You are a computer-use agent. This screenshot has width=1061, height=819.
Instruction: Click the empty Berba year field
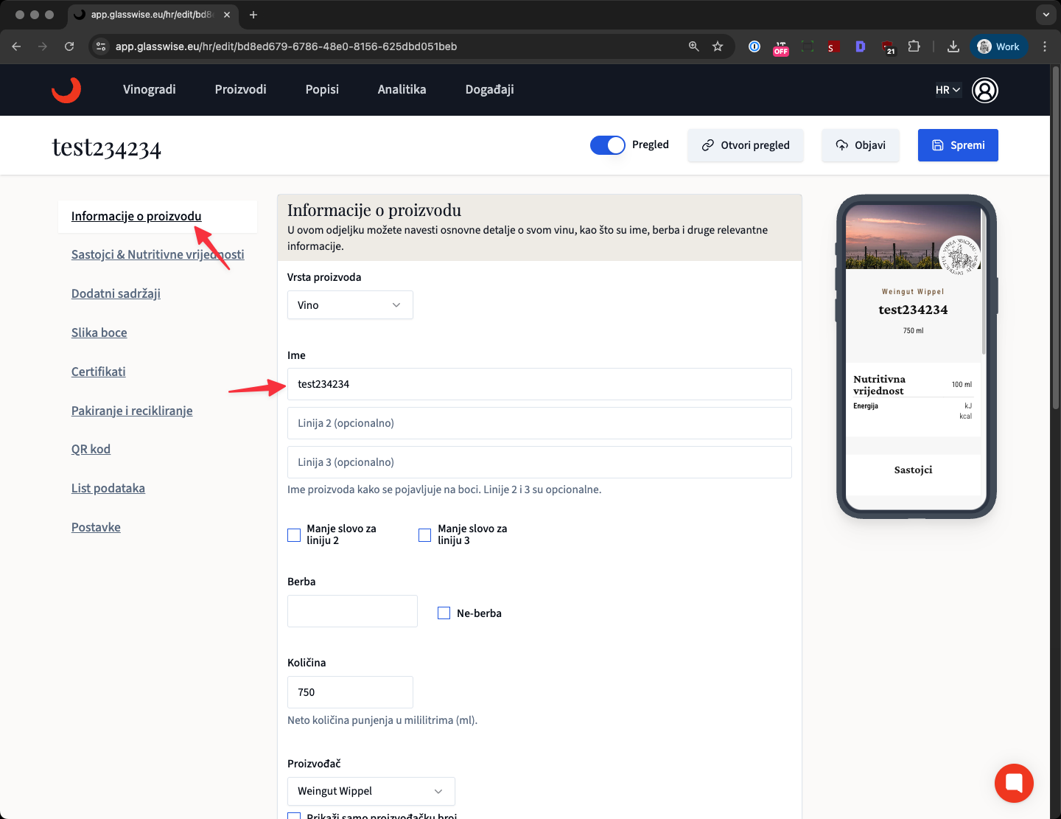[x=352, y=611]
